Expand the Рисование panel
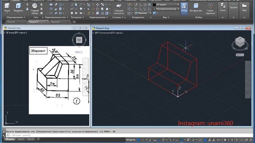255x143 pixels. point(77,17)
